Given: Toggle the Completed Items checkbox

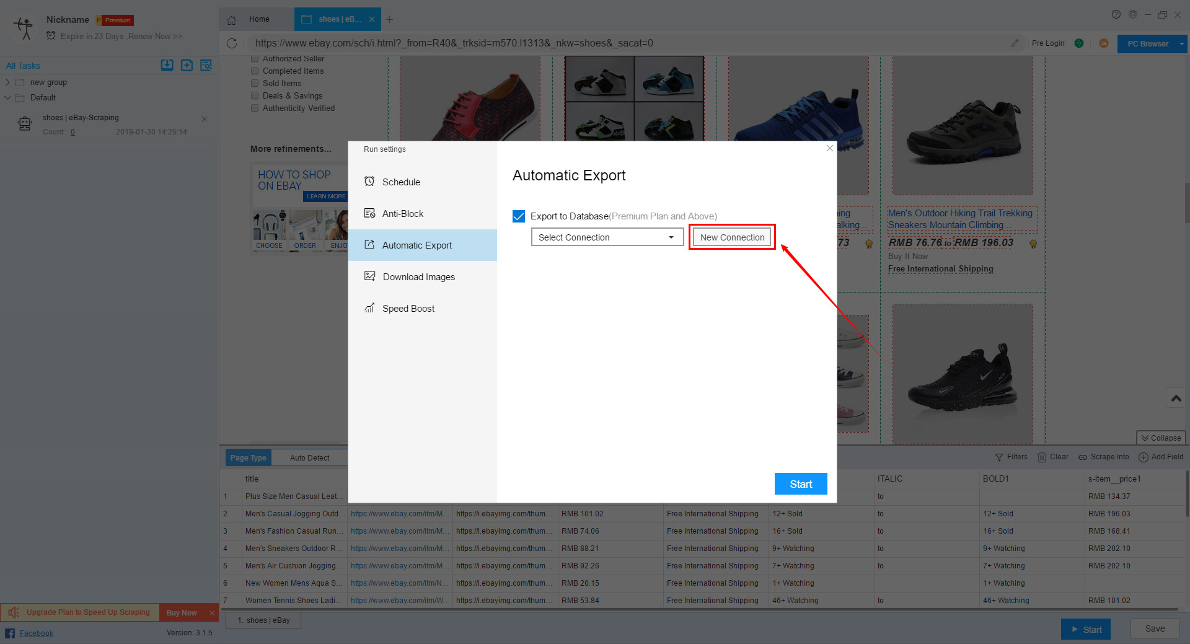Looking at the screenshot, I should (255, 71).
